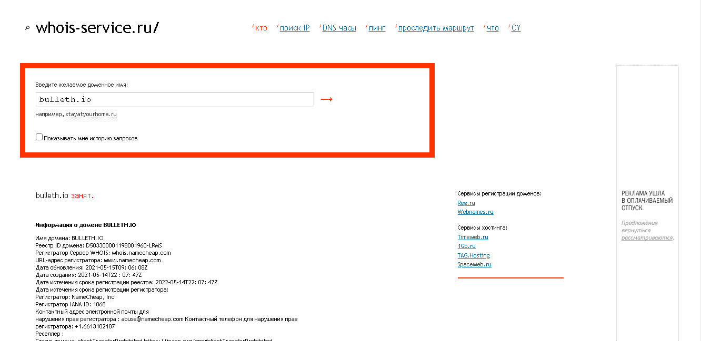Click the 'что' navigation item
The image size is (701, 341).
tap(493, 28)
